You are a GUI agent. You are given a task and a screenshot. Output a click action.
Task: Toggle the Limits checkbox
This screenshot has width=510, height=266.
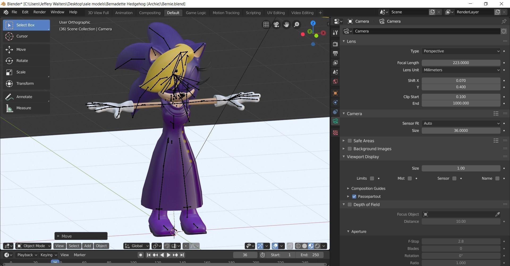tap(372, 179)
